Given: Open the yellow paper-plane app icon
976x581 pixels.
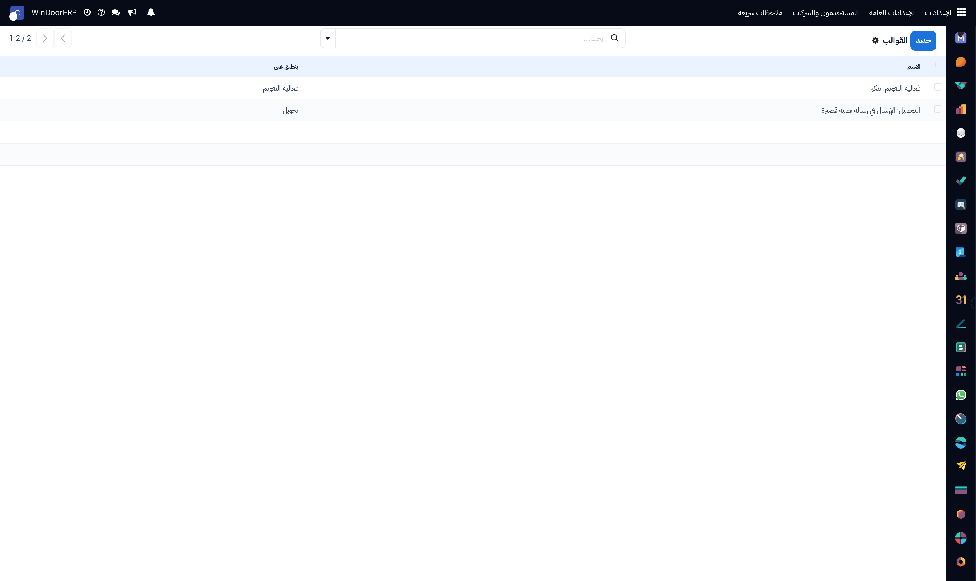Looking at the screenshot, I should pos(961,466).
